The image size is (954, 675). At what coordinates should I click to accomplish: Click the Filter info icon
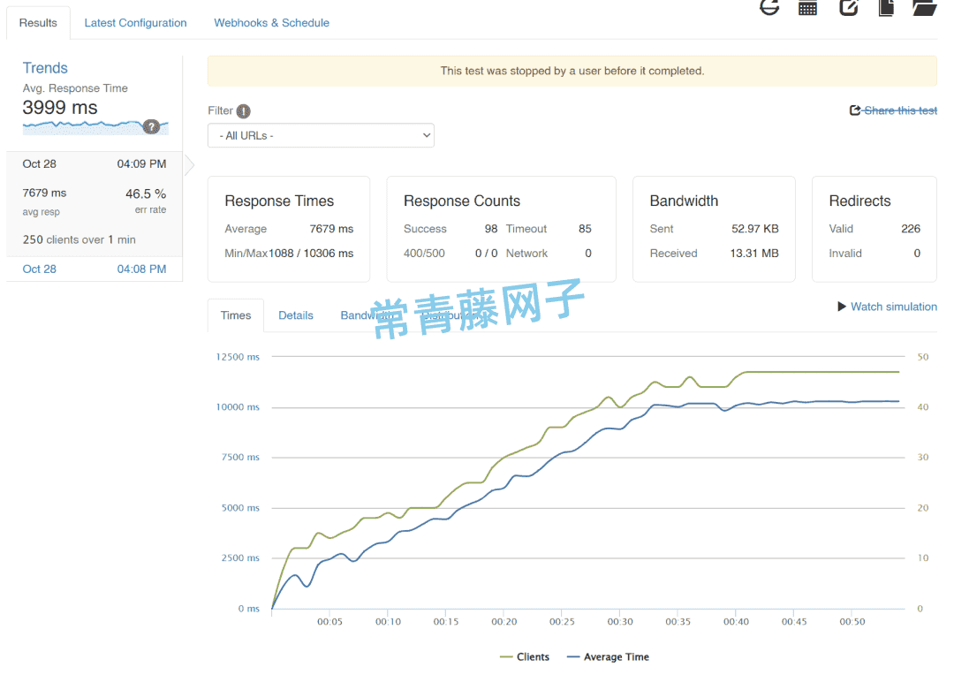244,111
